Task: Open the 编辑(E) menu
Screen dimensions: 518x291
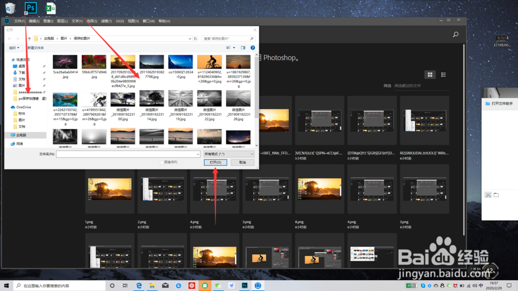Action: pos(34,21)
